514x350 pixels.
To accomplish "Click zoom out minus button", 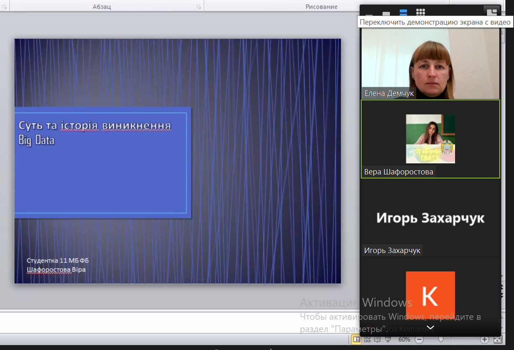I will tap(419, 339).
